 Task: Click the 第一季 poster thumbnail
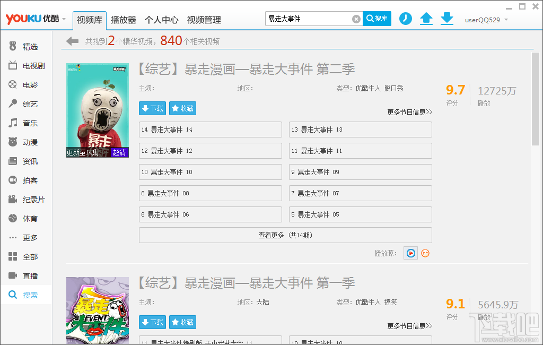point(98,310)
